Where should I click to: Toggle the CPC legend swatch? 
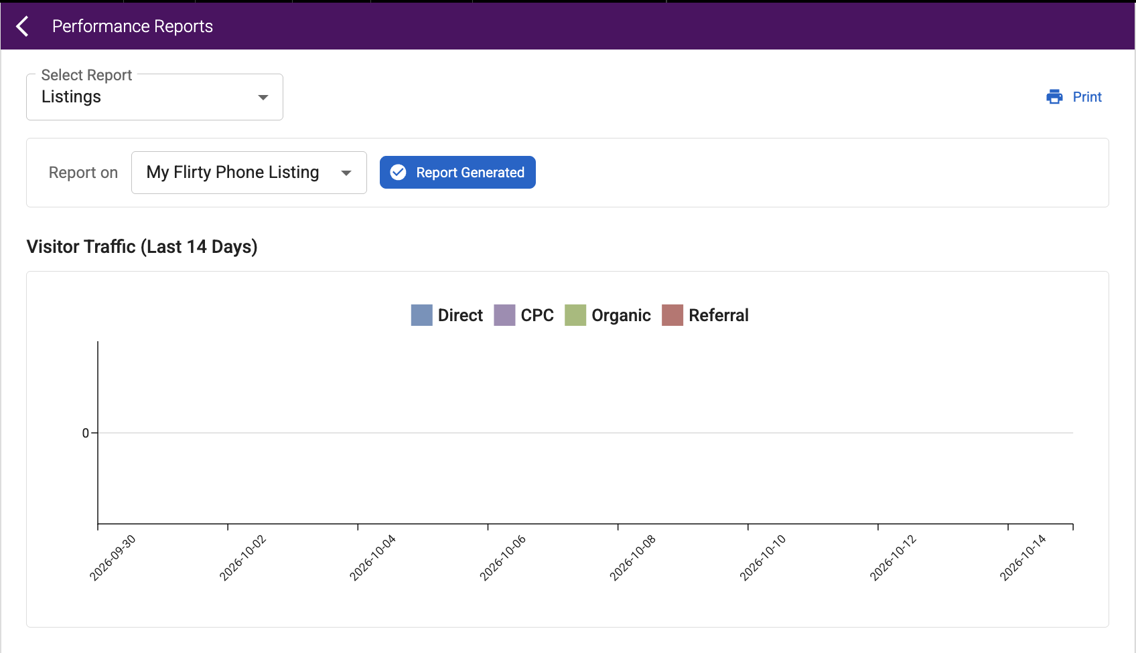click(x=504, y=315)
